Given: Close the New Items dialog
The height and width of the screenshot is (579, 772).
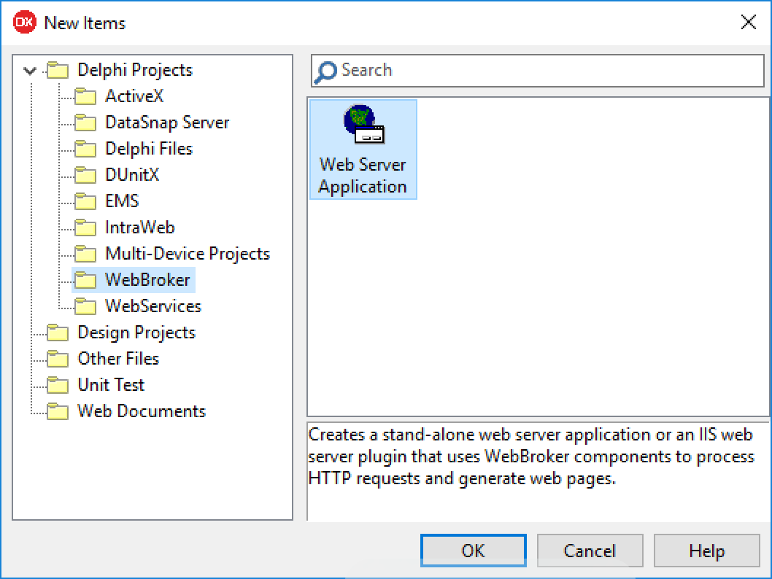Looking at the screenshot, I should coord(749,22).
